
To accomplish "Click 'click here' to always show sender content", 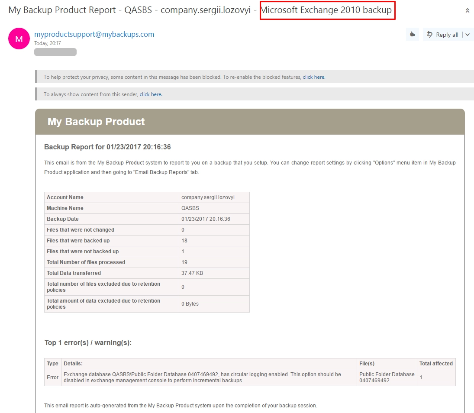I will 151,94.
